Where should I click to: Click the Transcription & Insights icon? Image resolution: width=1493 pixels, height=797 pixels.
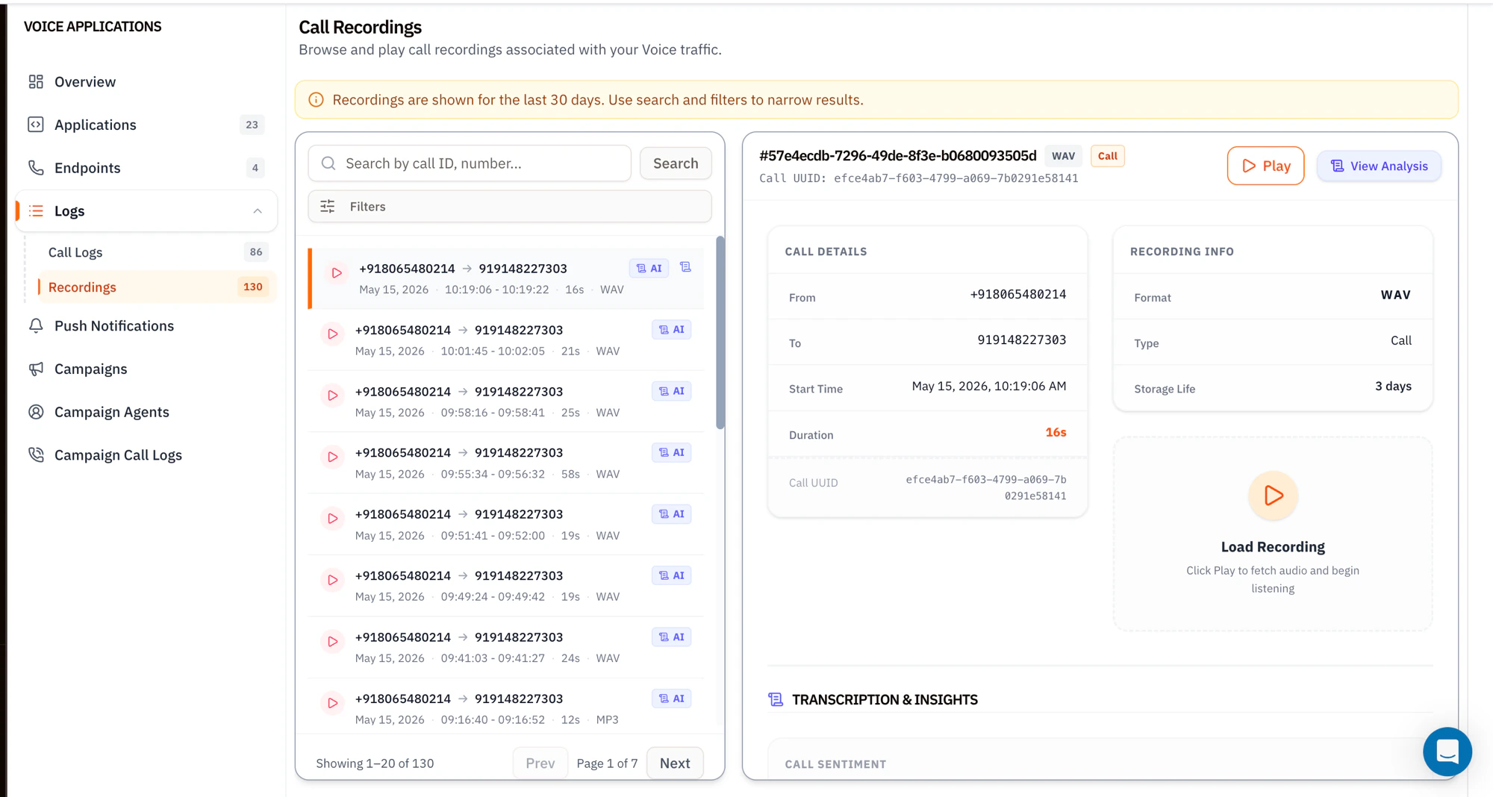click(x=776, y=700)
